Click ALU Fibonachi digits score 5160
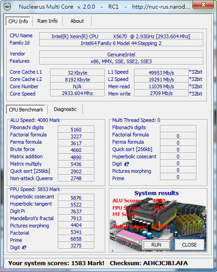217x272 pixels. [x=76, y=129]
